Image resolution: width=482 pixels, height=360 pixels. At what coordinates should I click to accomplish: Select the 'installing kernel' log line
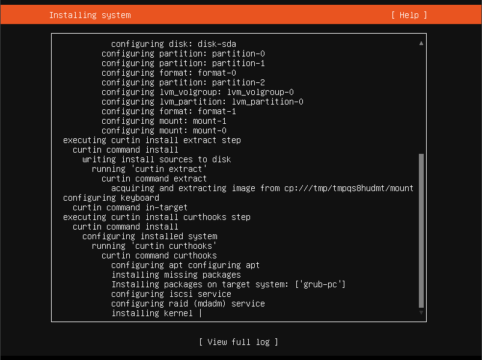point(152,313)
